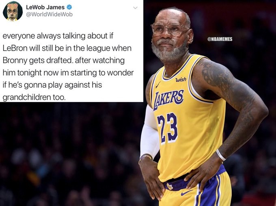Click the number 23 on the jersey
Viewport: 276px width, 206px height.
[167, 128]
